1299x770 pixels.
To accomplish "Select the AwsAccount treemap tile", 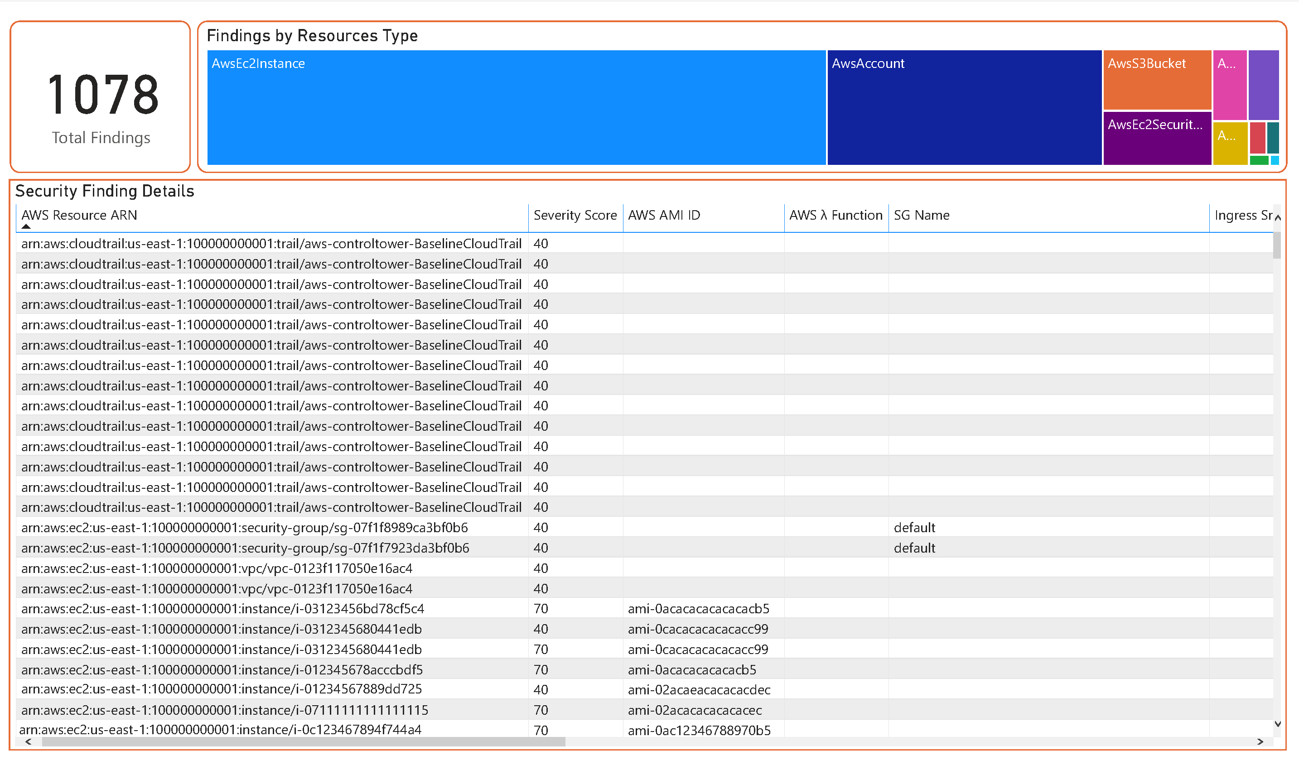I will click(x=964, y=107).
